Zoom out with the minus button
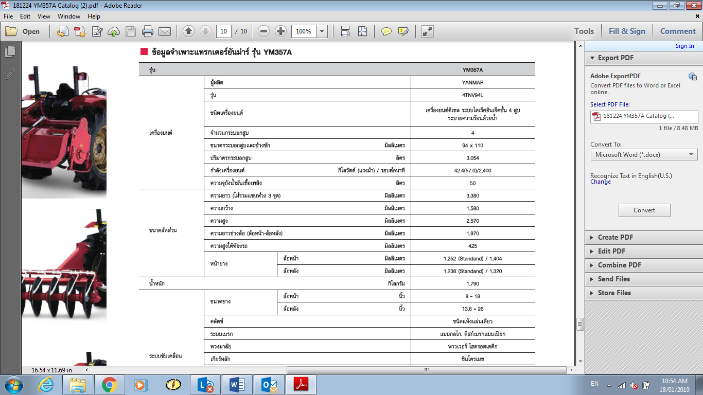Screen dimensions: 703x395 coord(264,31)
